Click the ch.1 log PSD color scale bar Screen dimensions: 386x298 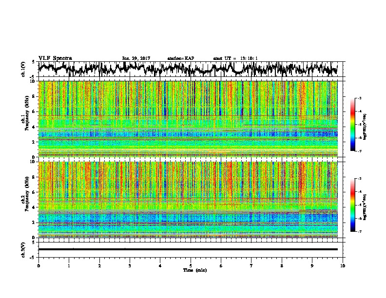352,125
